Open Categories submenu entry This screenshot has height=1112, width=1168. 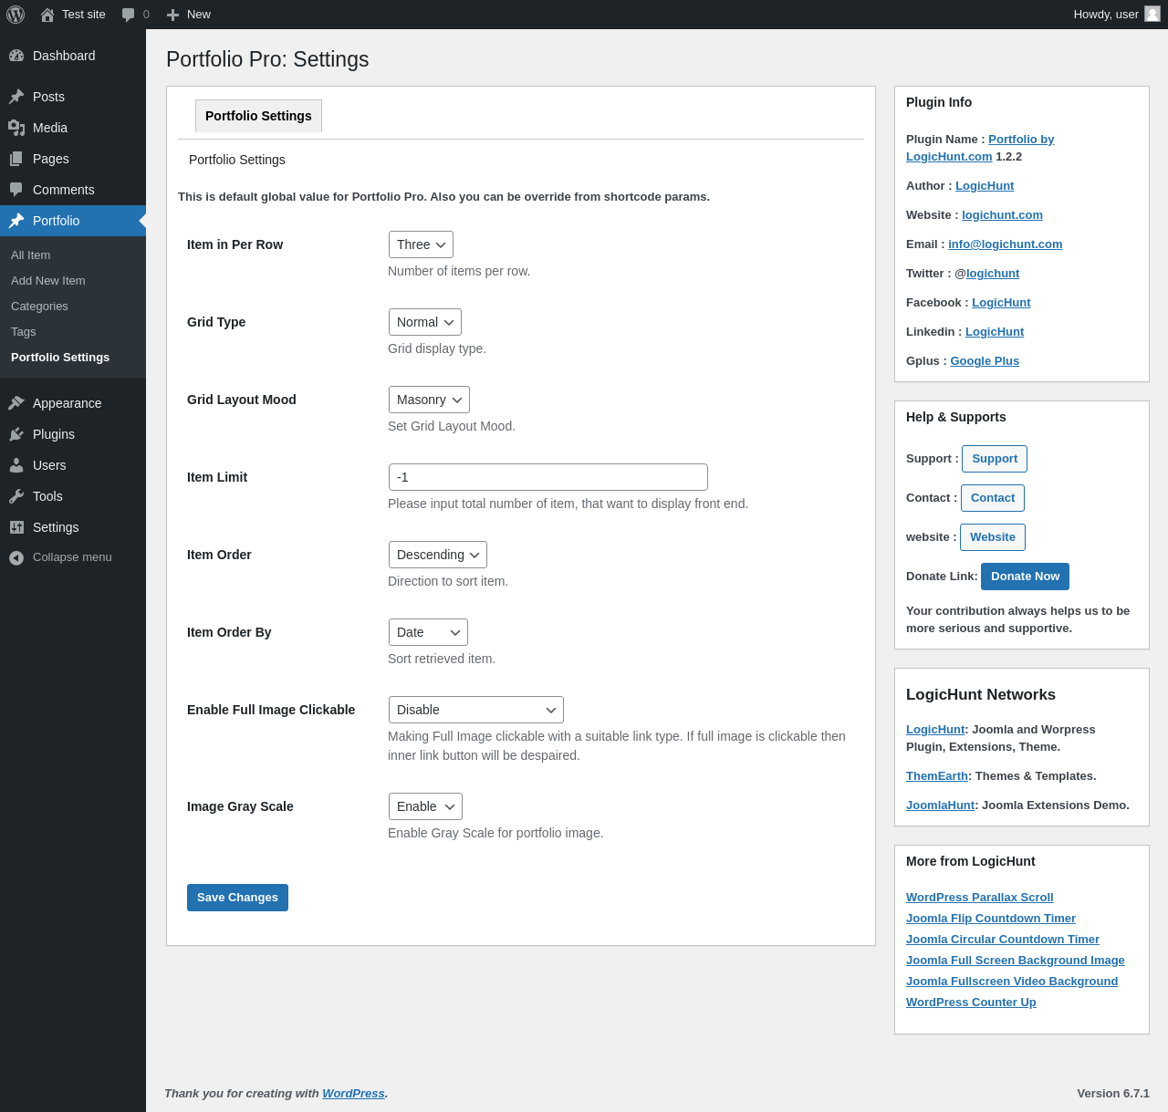(73, 307)
